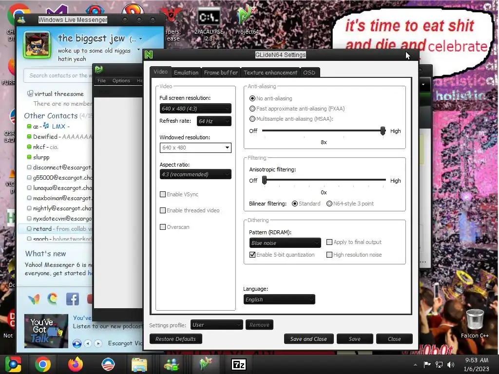Open Obama logo taskbar app
Screen dimensions: 499x374
click(x=108, y=364)
